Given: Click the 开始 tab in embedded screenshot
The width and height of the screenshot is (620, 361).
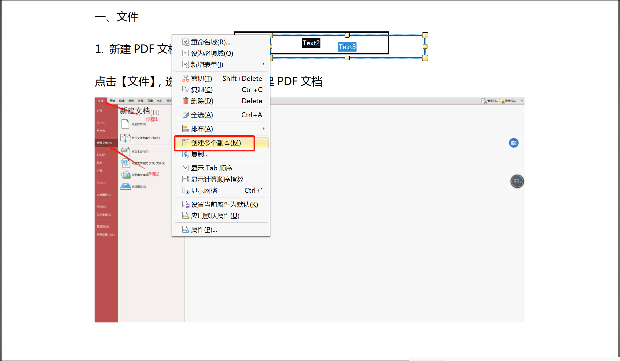Looking at the screenshot, I should pos(112,101).
